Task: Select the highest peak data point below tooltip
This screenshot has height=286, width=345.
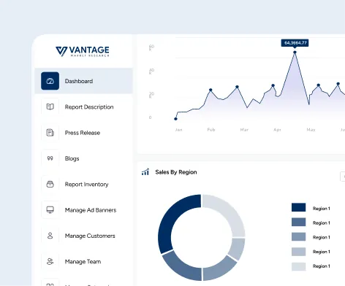Action: click(295, 53)
